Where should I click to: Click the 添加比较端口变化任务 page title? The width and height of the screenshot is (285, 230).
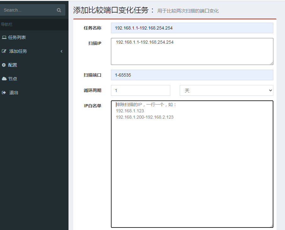(x=111, y=10)
